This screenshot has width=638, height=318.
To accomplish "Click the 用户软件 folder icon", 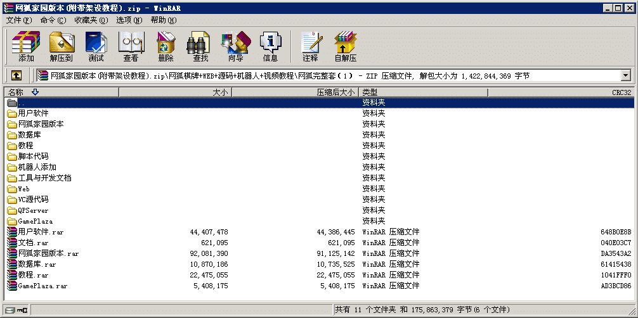I will (12, 113).
